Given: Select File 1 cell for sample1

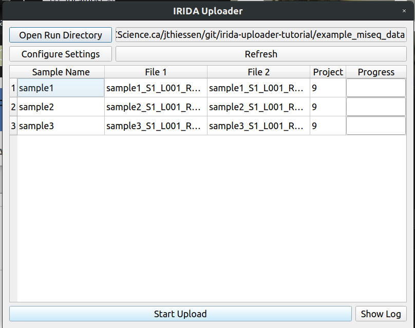Looking at the screenshot, I should click(156, 88).
